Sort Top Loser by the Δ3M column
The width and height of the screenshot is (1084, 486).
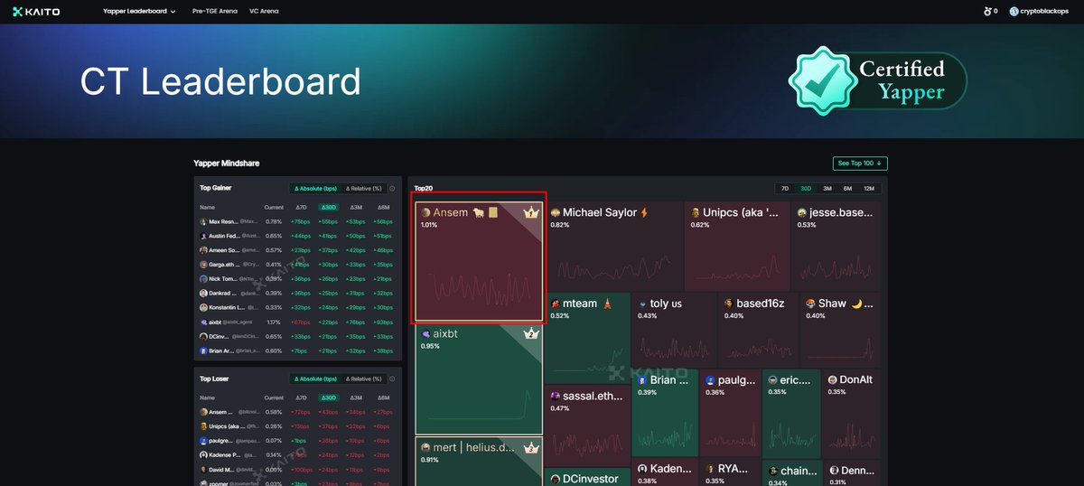pos(357,397)
